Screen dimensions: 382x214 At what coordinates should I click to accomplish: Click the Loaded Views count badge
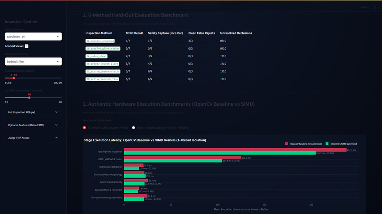pos(27,46)
